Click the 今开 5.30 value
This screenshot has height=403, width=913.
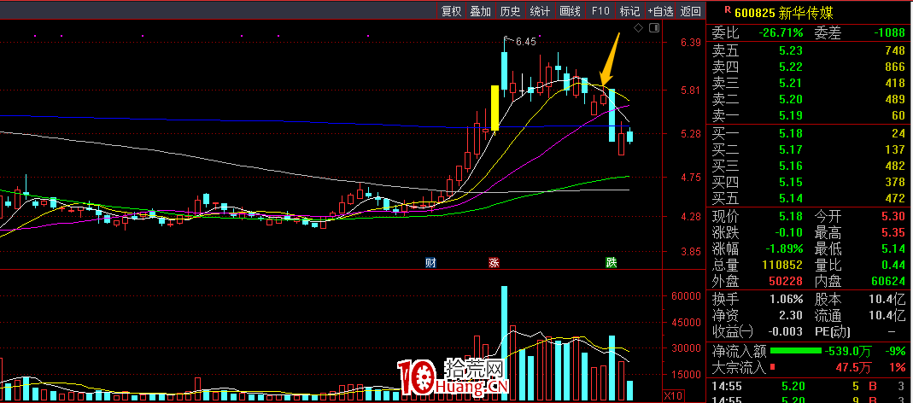[x=893, y=217]
